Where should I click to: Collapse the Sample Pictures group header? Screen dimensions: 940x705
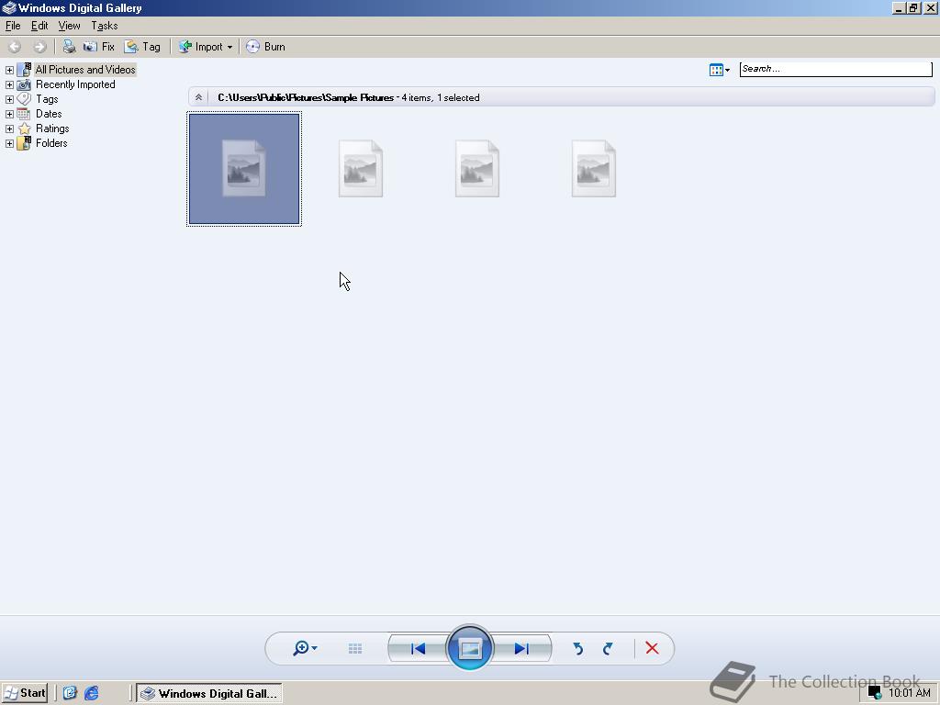(198, 97)
